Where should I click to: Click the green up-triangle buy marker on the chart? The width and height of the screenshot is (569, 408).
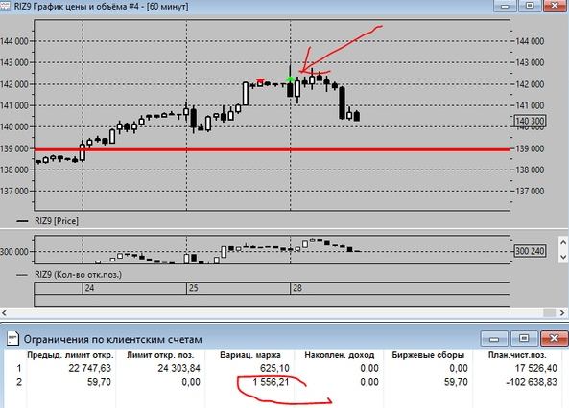tap(290, 79)
